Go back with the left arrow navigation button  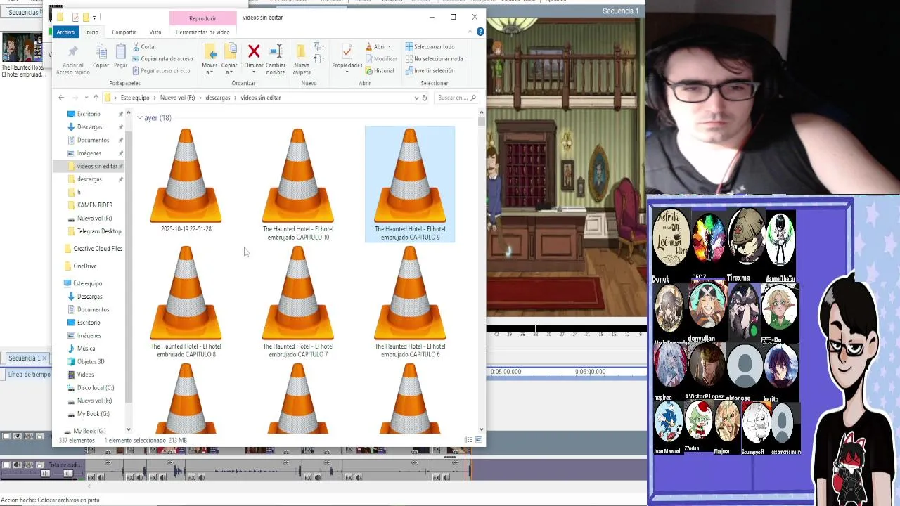coord(61,98)
